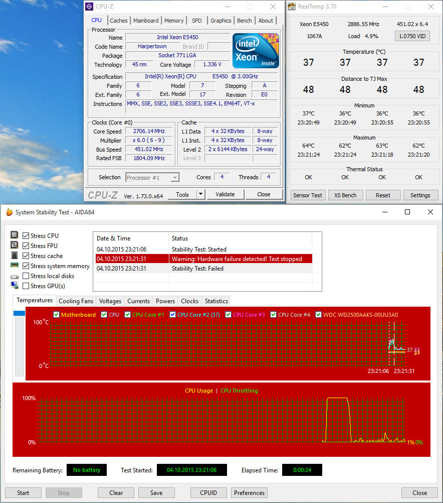Click the RealTemp title bar app icon
This screenshot has height=503, width=443.
point(292,7)
